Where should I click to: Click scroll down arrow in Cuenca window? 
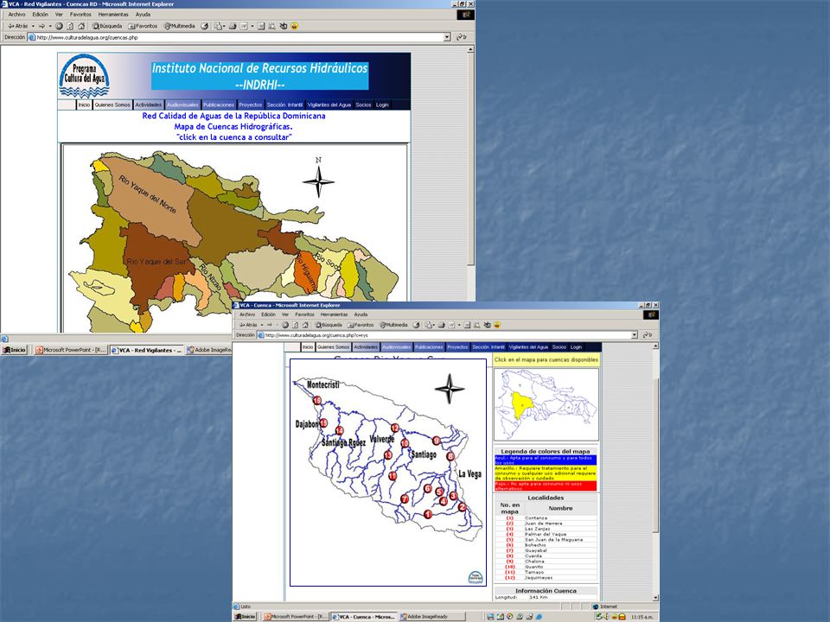click(x=656, y=598)
